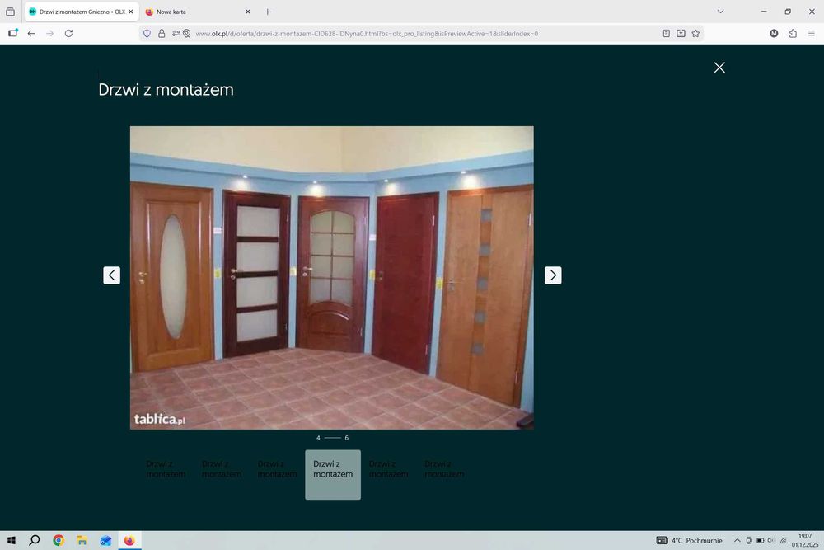Focus the olx.pl address bar URL
The image size is (824, 550).
click(x=367, y=34)
